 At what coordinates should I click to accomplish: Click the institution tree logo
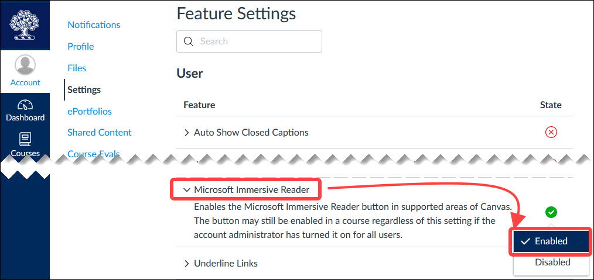pos(25,25)
